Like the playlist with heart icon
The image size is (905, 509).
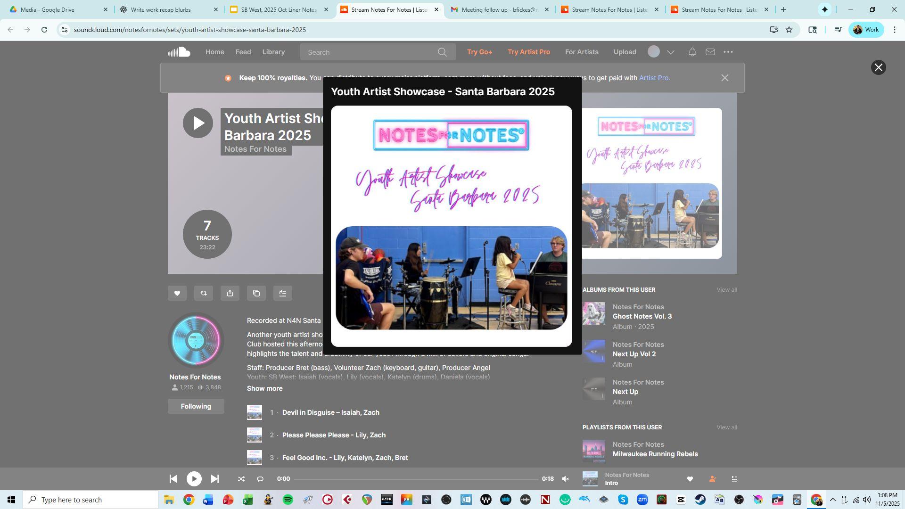[x=177, y=293]
